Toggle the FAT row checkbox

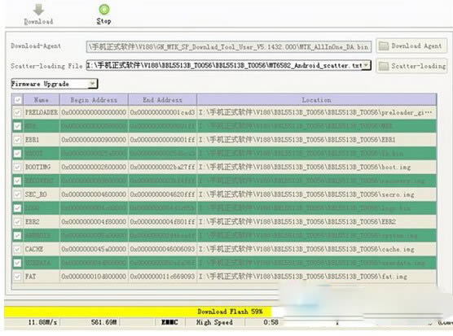click(18, 277)
